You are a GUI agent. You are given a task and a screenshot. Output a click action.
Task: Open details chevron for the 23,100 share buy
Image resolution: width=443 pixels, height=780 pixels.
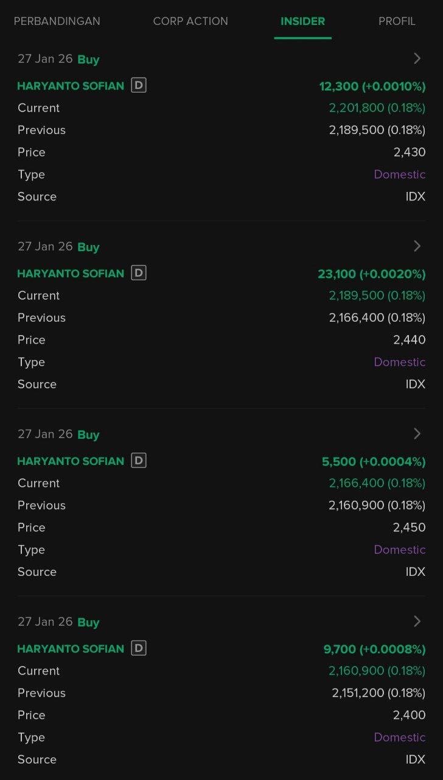tap(417, 246)
